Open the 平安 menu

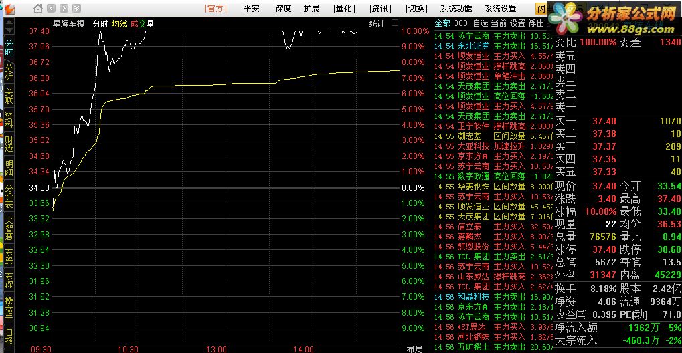[252, 9]
